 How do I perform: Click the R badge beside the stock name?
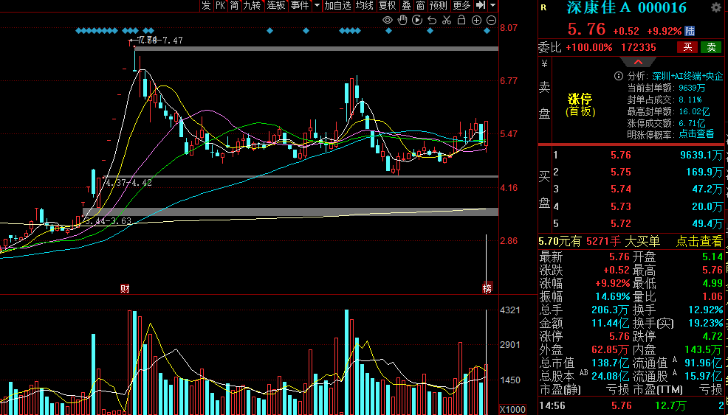[543, 8]
